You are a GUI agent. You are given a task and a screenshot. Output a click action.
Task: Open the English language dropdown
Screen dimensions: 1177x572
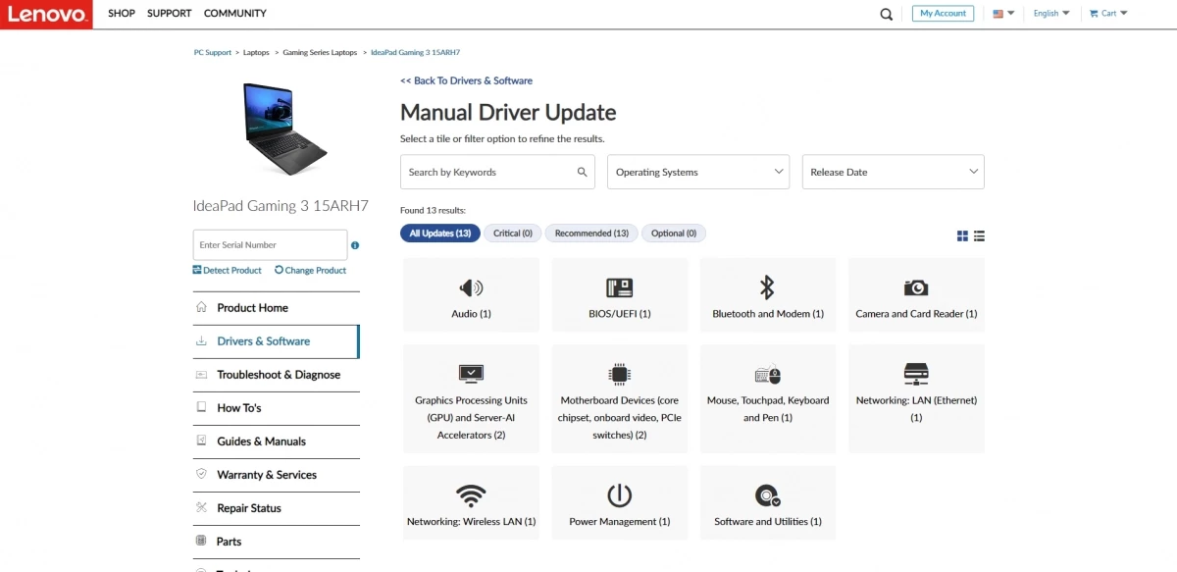click(1051, 14)
